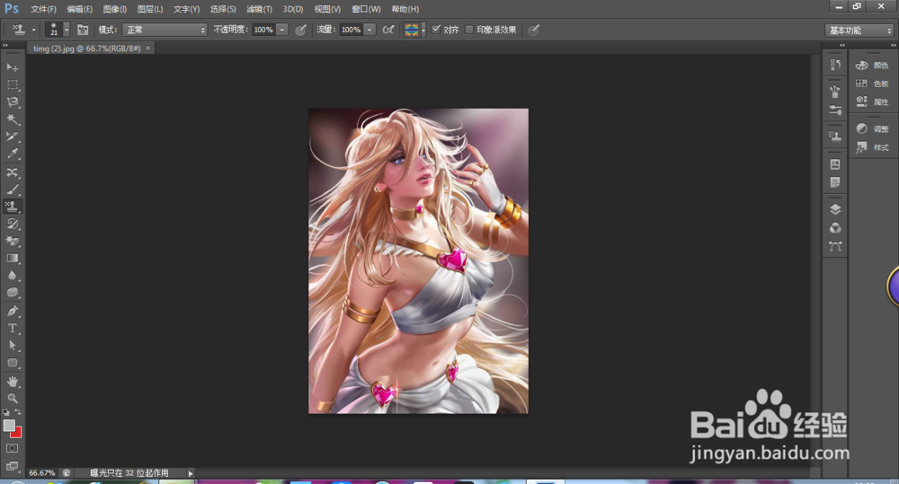
Task: Open the flow slider dropdown arrow
Action: tap(369, 30)
